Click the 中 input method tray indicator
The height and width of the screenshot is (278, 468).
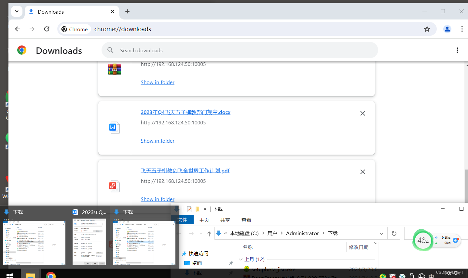pyautogui.click(x=431, y=276)
